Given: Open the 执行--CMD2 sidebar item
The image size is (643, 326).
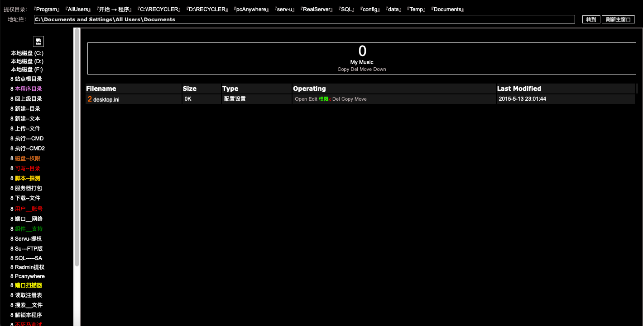Looking at the screenshot, I should [30, 149].
